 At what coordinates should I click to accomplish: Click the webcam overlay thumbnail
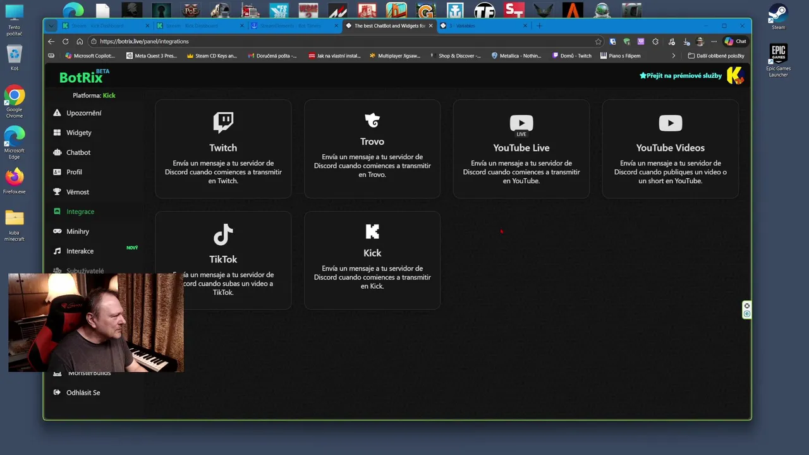point(96,322)
